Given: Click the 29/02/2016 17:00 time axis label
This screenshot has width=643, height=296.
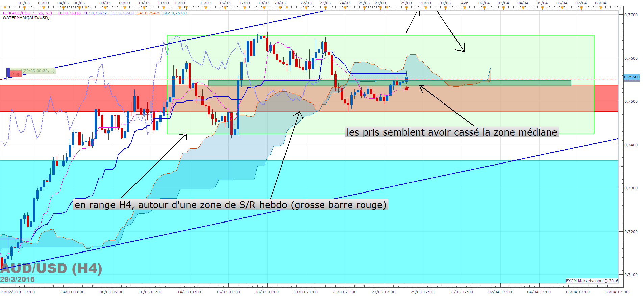Looking at the screenshot, I should pyautogui.click(x=17, y=292).
